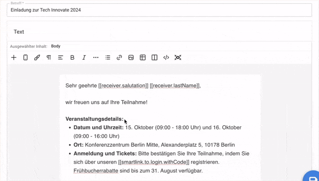Insert a bulleted list
The height and width of the screenshot is (181, 319).
(x=107, y=58)
